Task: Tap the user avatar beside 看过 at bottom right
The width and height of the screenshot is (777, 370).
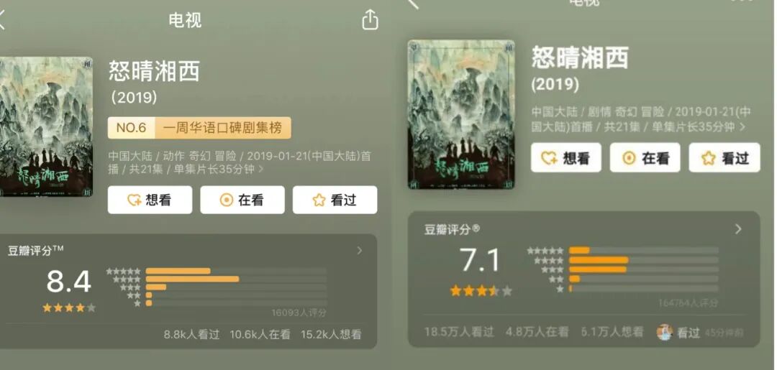Action: [x=665, y=333]
